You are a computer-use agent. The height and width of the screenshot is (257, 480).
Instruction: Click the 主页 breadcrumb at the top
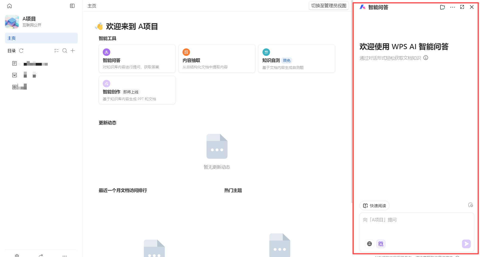coord(92,6)
